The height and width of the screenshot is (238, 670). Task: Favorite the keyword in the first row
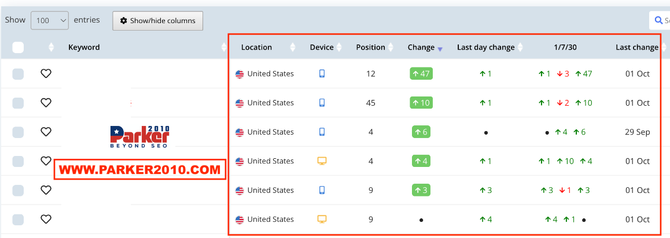tap(46, 73)
